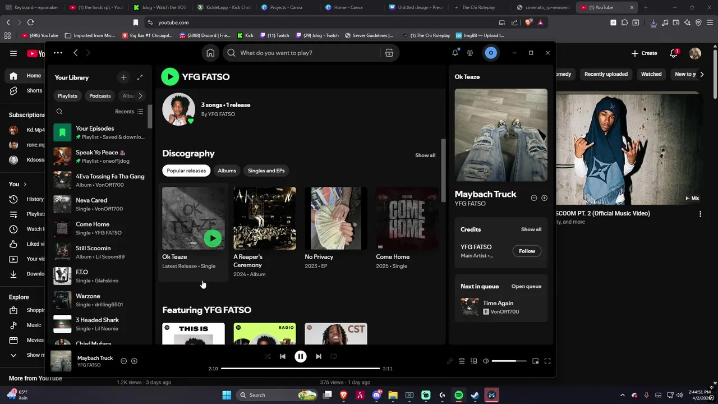Pause the current song
Screen dimensions: 718x404
301,356
